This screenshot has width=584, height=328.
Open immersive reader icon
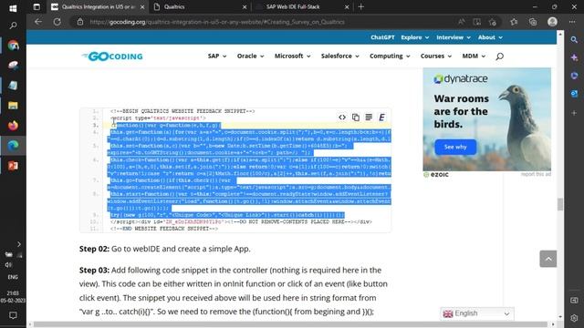tap(476, 22)
